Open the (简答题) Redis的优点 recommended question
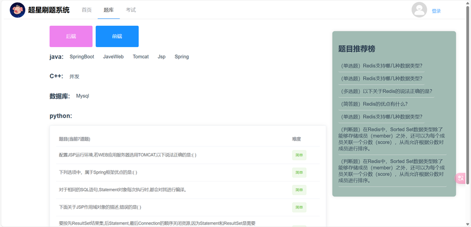The width and height of the screenshot is (471, 227). [374, 104]
